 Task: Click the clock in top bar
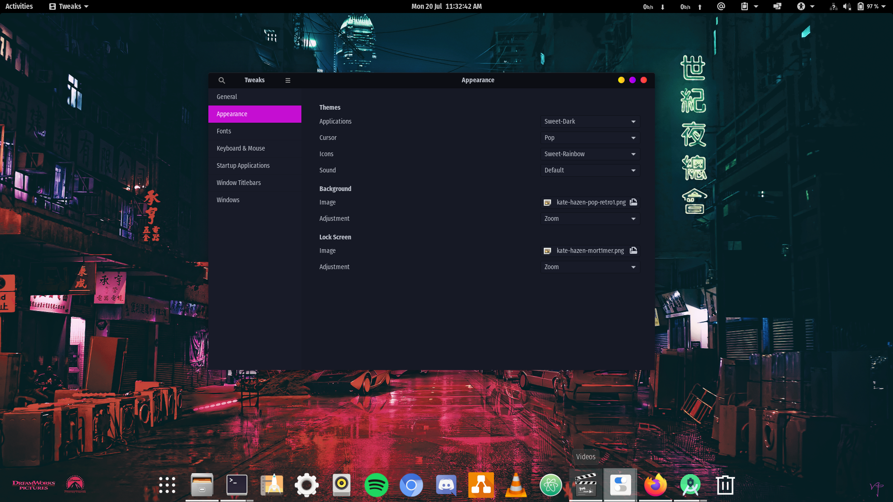tap(446, 7)
